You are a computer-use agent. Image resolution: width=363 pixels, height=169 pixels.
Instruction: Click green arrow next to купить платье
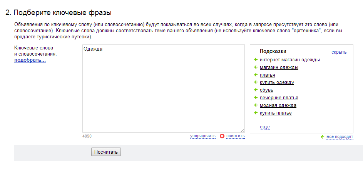(256, 113)
